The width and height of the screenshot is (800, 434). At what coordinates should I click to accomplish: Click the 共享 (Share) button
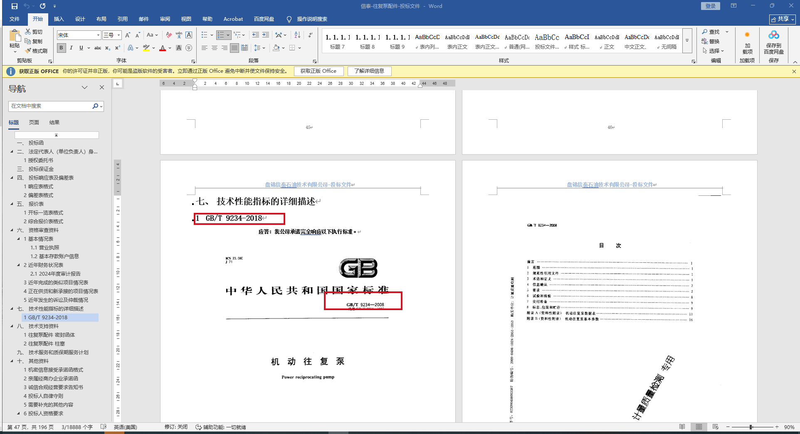coord(782,19)
